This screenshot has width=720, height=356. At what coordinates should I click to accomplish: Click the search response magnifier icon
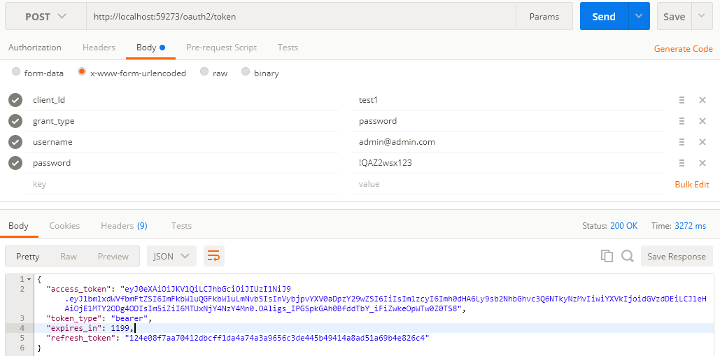pyautogui.click(x=627, y=256)
